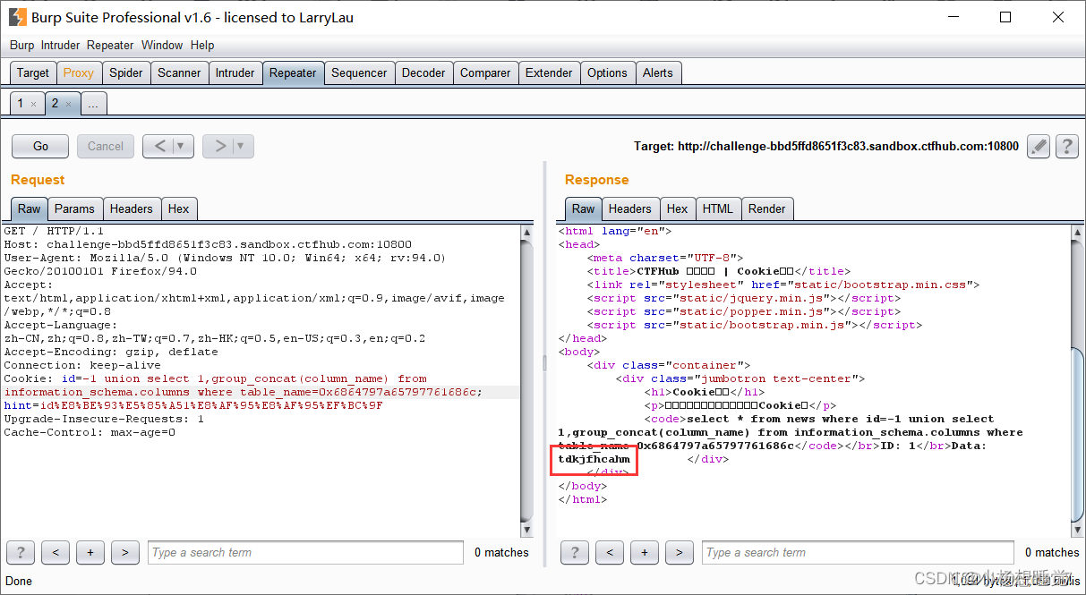Image resolution: width=1086 pixels, height=595 pixels.
Task: Open the response HTML tab
Action: pos(718,208)
